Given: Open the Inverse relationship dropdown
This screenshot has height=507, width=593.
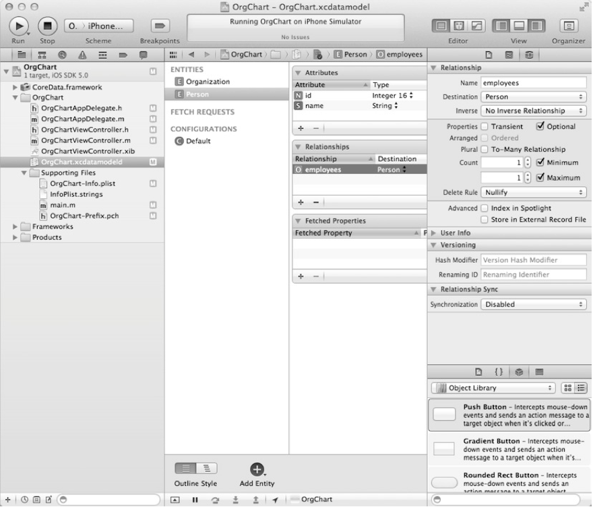Looking at the screenshot, I should tap(534, 111).
